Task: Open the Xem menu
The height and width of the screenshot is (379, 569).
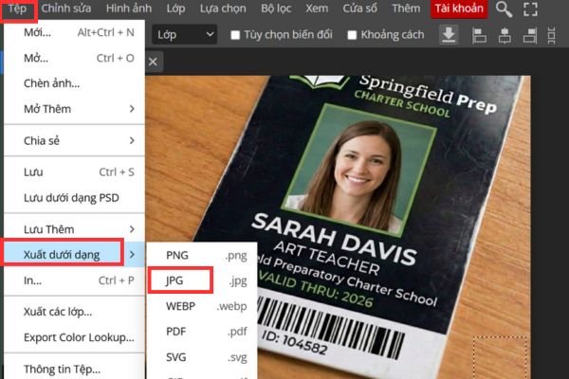Action: [x=317, y=9]
